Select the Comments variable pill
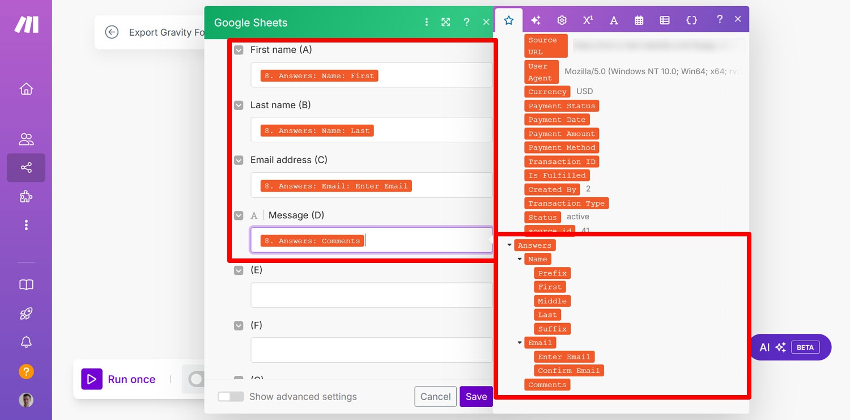This screenshot has width=850, height=420. [547, 385]
